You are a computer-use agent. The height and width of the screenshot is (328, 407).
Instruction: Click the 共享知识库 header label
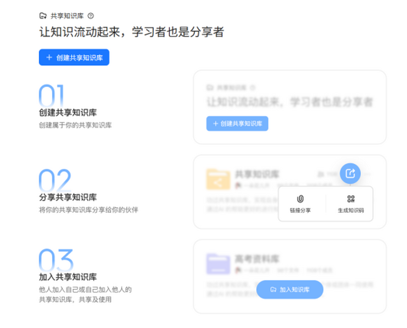[67, 16]
